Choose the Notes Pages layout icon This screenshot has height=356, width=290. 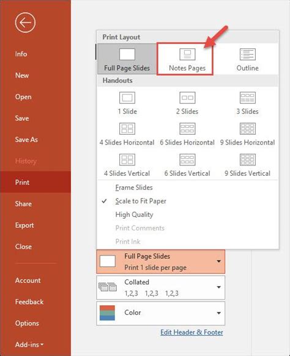(x=187, y=55)
